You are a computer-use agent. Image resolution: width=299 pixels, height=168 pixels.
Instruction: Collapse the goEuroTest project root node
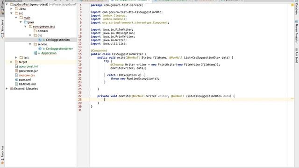(7, 4)
